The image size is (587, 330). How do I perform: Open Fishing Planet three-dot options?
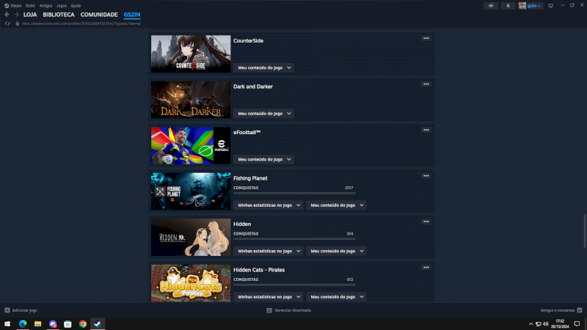tap(426, 176)
